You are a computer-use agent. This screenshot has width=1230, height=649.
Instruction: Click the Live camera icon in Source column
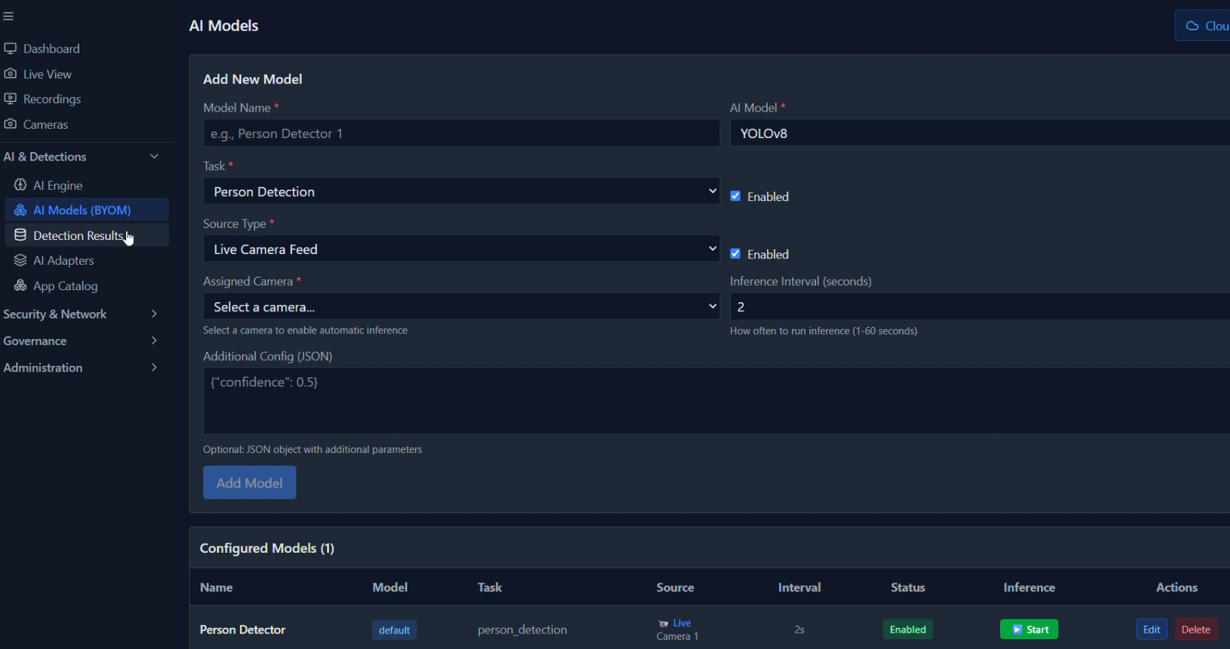663,624
